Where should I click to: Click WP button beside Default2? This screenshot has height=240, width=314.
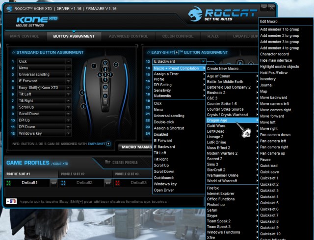coord(108,183)
